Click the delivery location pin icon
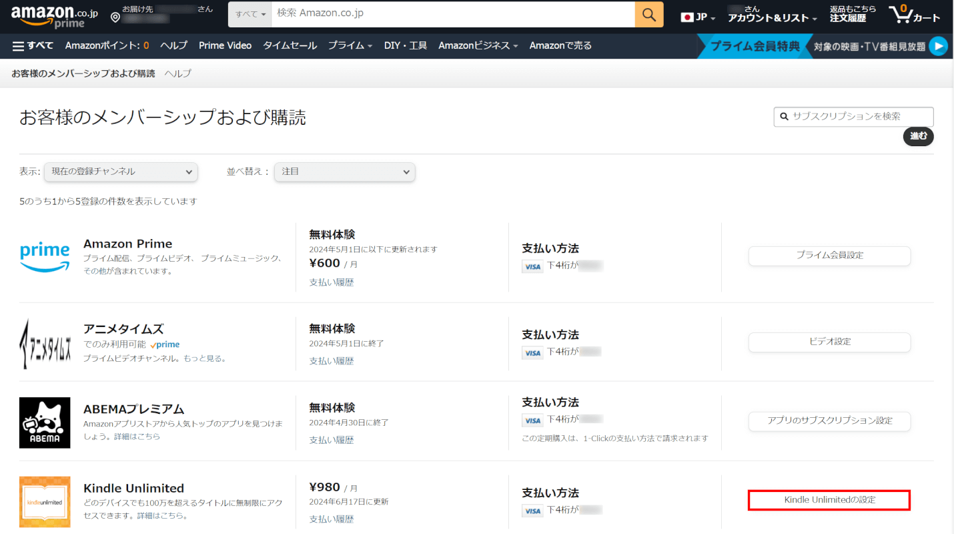 coord(115,17)
